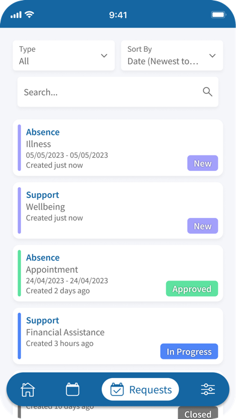Click the Sort By chevron arrow

pyautogui.click(x=212, y=55)
